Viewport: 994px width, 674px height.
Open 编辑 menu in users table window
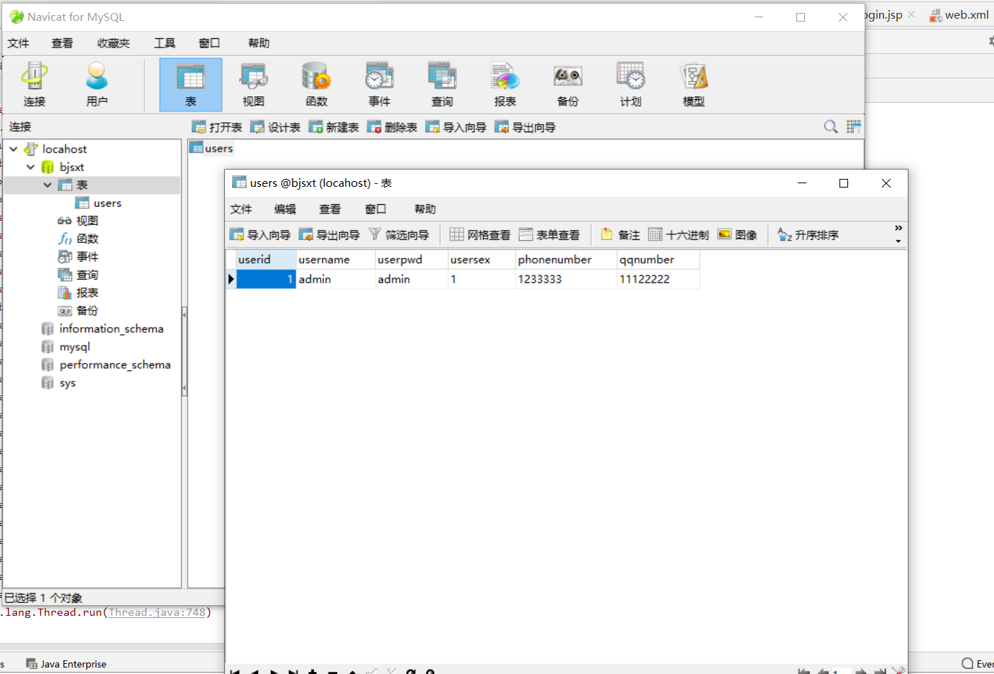coord(285,209)
